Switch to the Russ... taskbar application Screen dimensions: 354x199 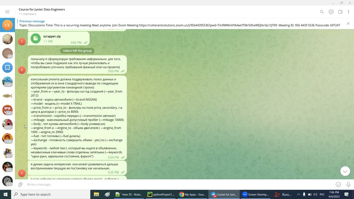pyautogui.click(x=283, y=194)
